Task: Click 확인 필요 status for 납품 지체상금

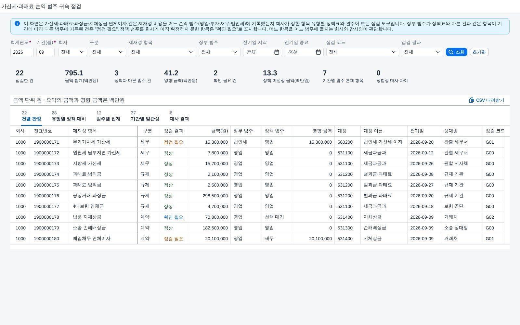Action: pos(174,217)
